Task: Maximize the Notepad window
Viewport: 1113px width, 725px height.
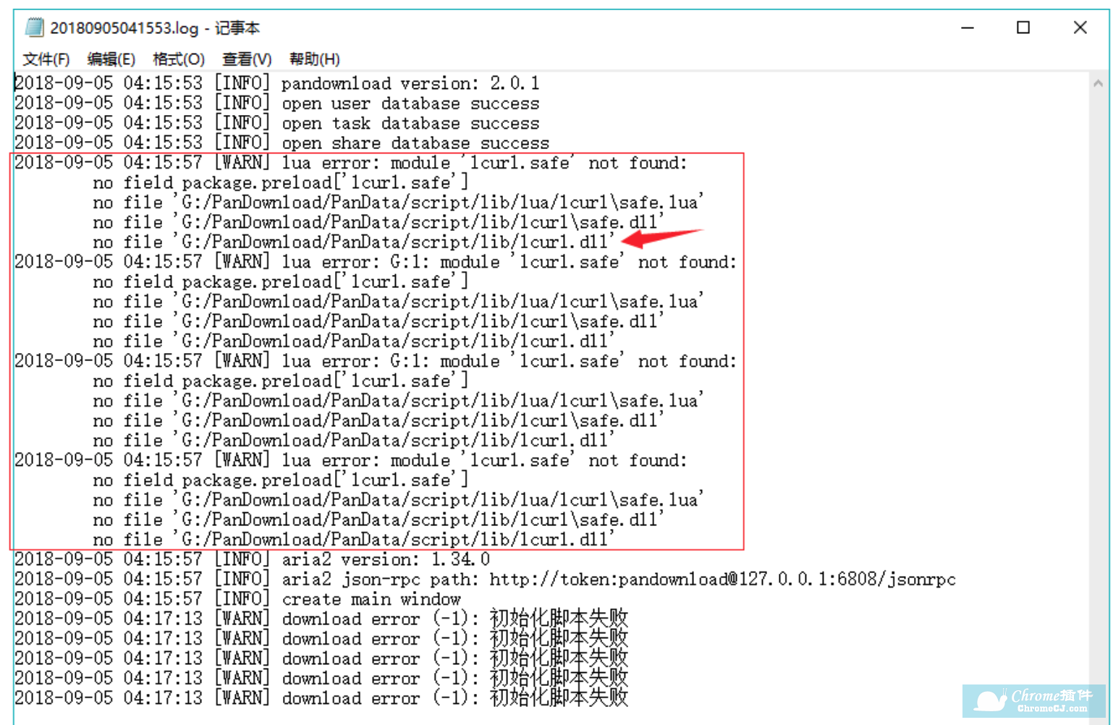Action: point(1023,27)
